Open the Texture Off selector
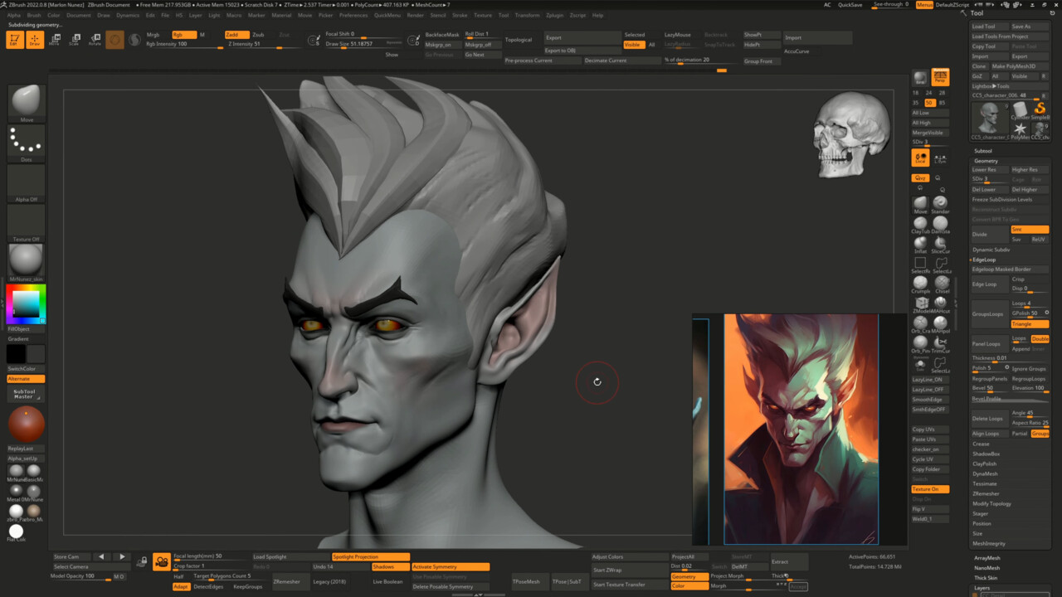This screenshot has width=1062, height=597. [x=27, y=223]
